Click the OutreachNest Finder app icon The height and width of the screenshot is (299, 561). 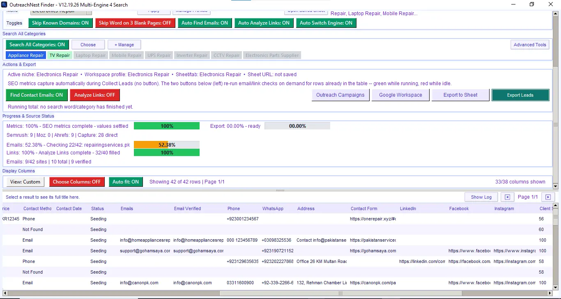tap(5, 5)
